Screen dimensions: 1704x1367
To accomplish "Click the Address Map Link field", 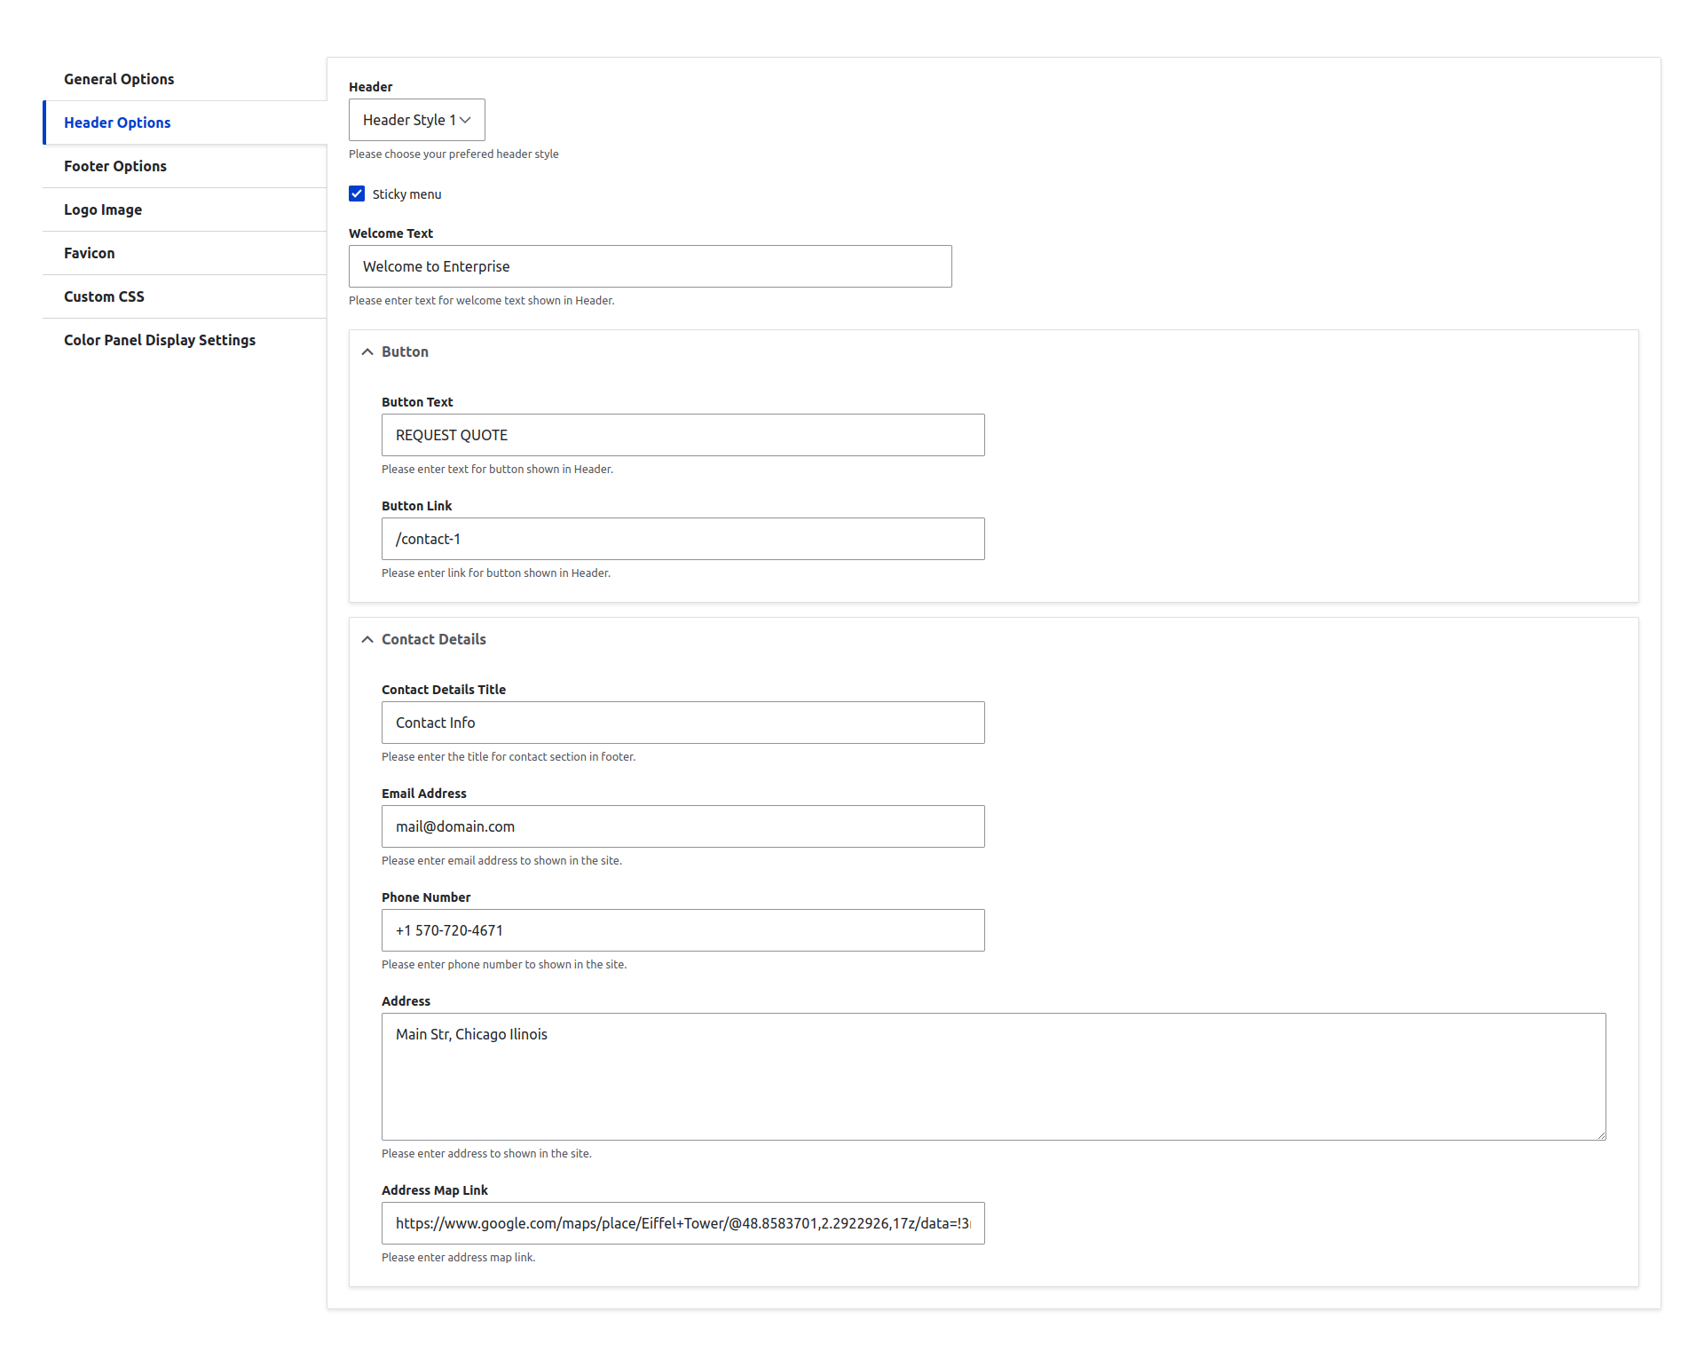I will pyautogui.click(x=682, y=1223).
